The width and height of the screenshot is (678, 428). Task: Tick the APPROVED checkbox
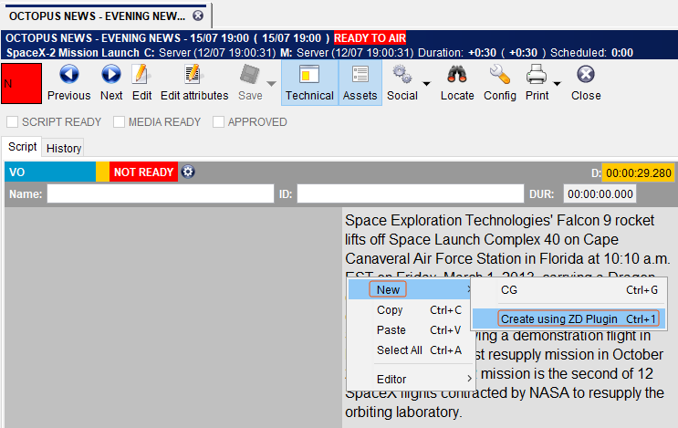point(218,122)
